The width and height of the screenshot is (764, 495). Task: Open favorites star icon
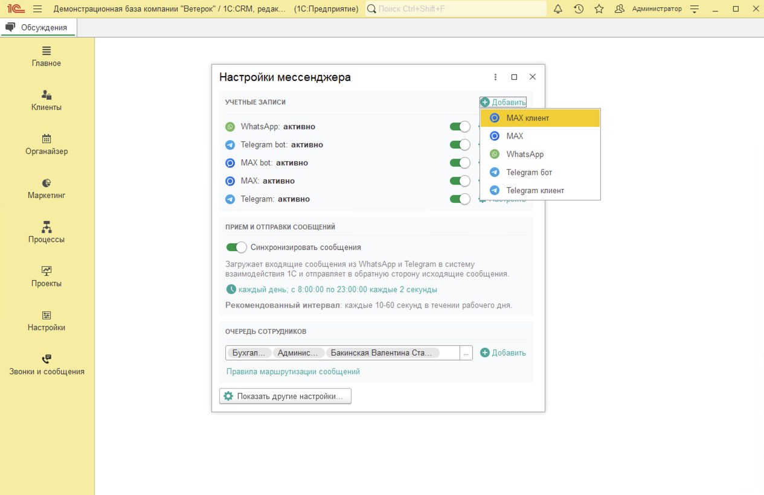599,9
